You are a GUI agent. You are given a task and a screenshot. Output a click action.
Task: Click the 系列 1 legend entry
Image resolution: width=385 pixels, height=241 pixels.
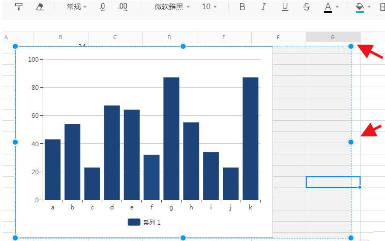[144, 222]
